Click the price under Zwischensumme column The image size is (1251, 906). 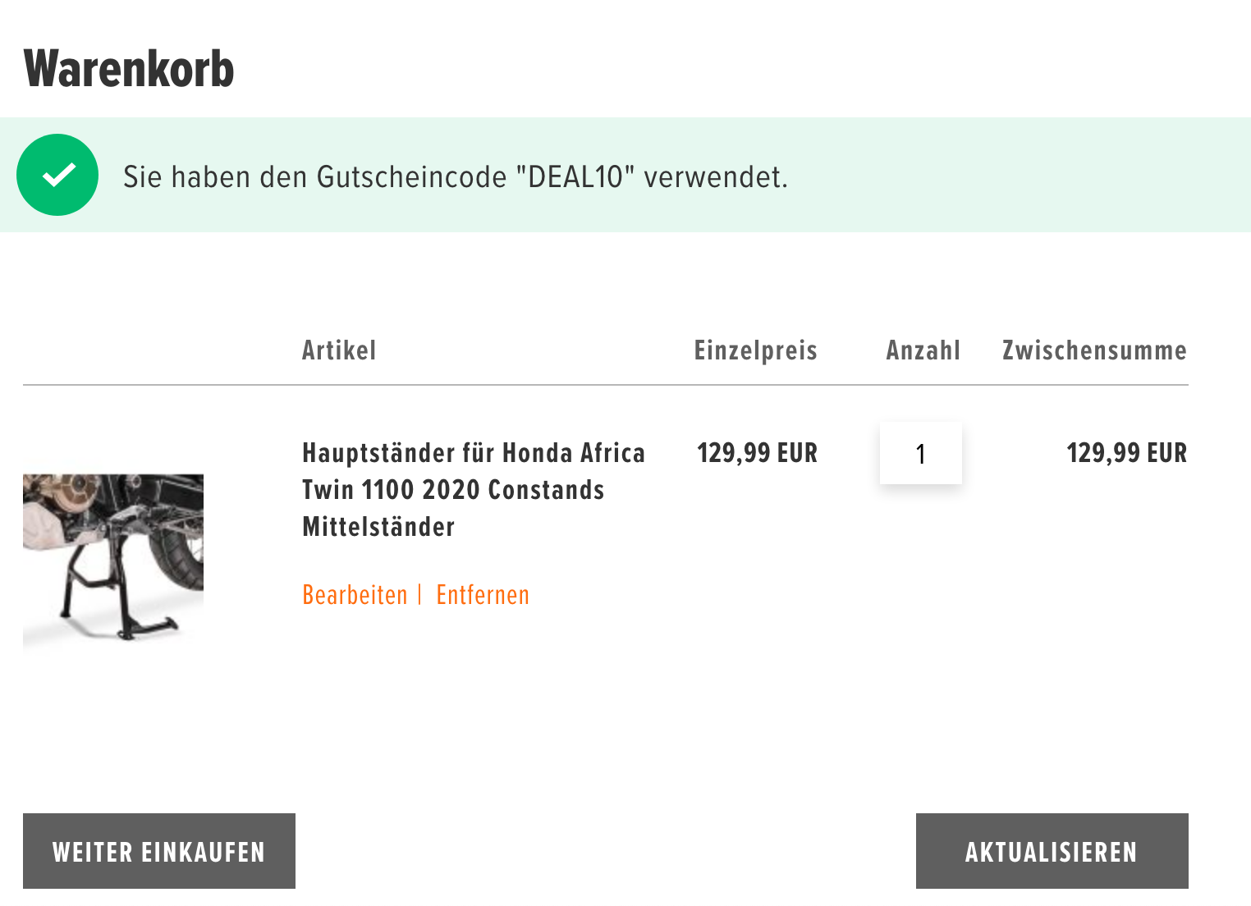(x=1126, y=453)
